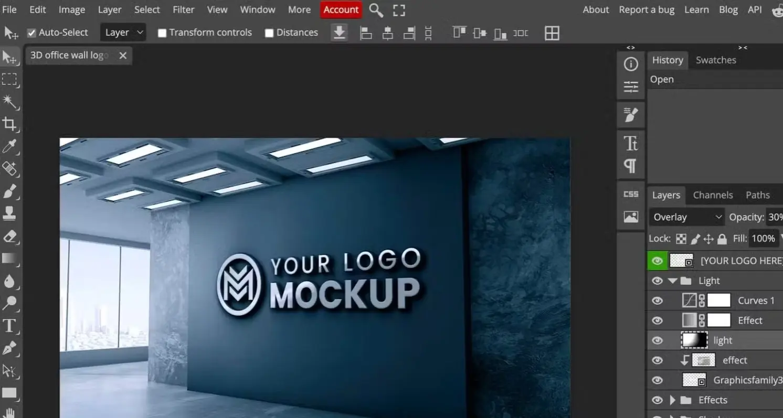Open the Filter menu
Screen dimensions: 783x418
click(x=183, y=9)
